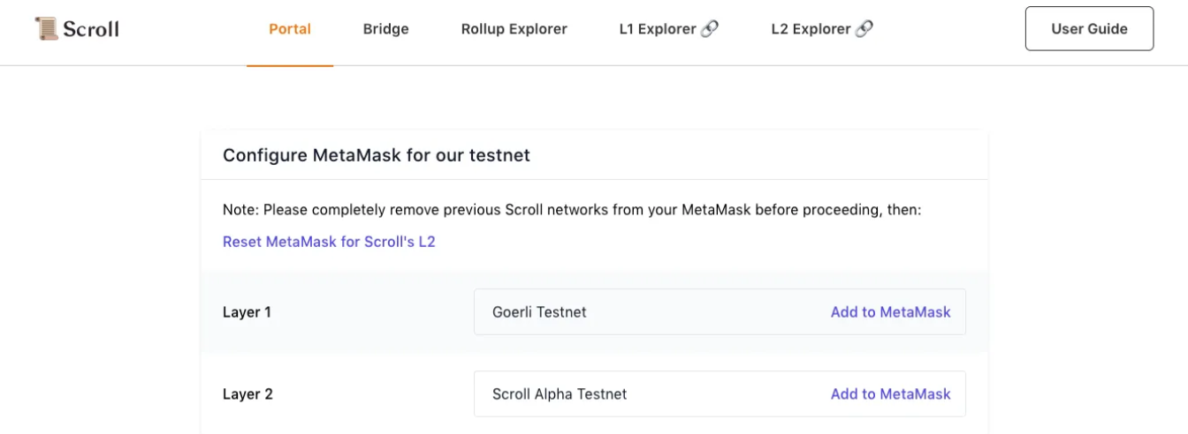Click the Scroll wordmark text

(91, 29)
